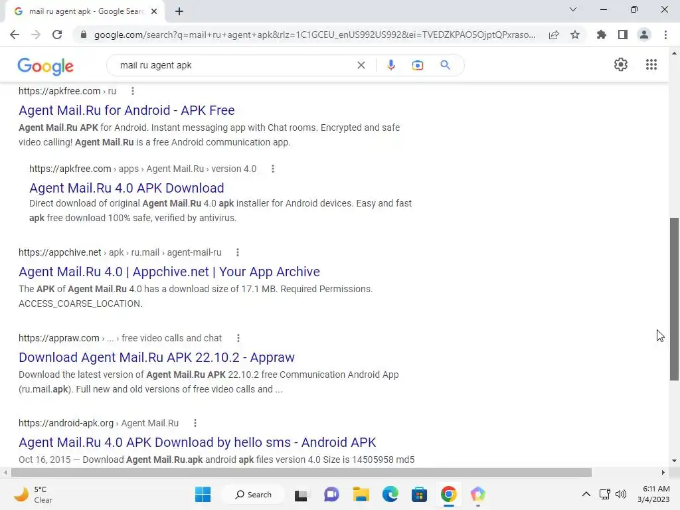Reload the current page
Image resolution: width=680 pixels, height=510 pixels.
pyautogui.click(x=57, y=35)
